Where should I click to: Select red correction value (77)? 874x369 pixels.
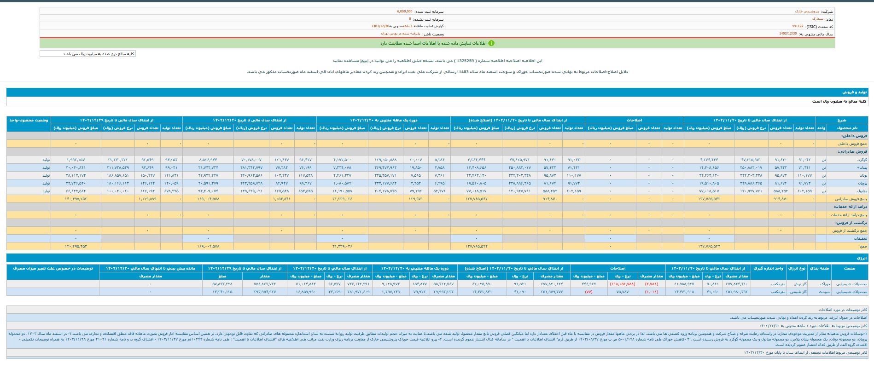588,292
